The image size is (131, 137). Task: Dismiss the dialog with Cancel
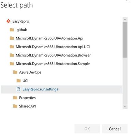pyautogui.click(x=115, y=129)
